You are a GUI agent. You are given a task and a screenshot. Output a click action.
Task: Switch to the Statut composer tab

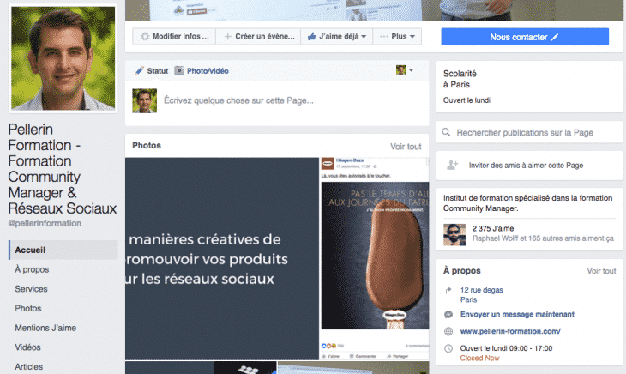click(152, 71)
